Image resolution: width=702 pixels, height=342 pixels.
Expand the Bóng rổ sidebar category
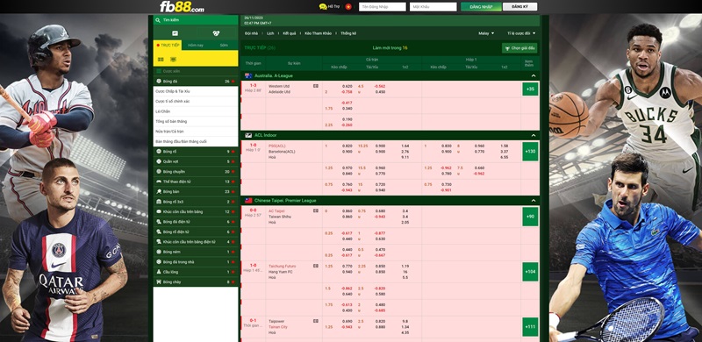point(196,152)
